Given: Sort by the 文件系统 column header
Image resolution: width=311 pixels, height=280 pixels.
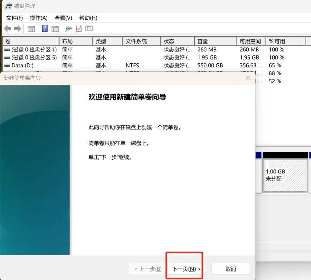Looking at the screenshot, I should pyautogui.click(x=142, y=41).
